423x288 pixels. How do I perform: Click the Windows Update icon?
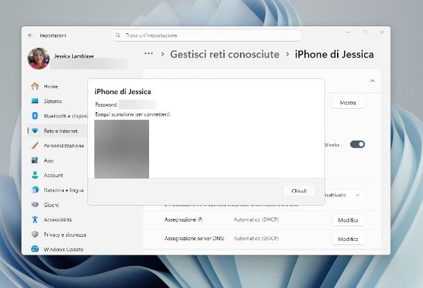click(35, 249)
